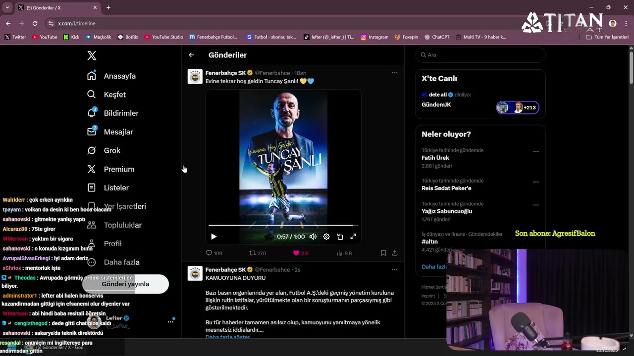The height and width of the screenshot is (356, 634).
Task: Open video settings gear
Action: pos(326,237)
